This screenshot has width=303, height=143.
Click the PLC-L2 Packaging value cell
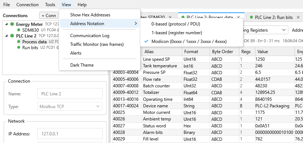pyautogui.click(x=275, y=106)
